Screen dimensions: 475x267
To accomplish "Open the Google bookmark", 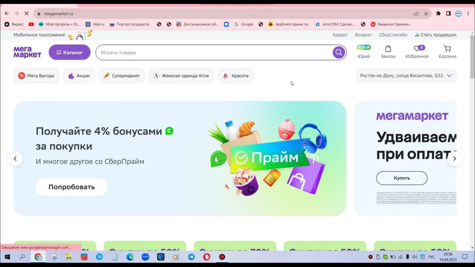I will coord(244,24).
